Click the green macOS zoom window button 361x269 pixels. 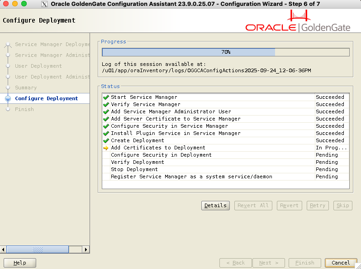click(24, 4)
